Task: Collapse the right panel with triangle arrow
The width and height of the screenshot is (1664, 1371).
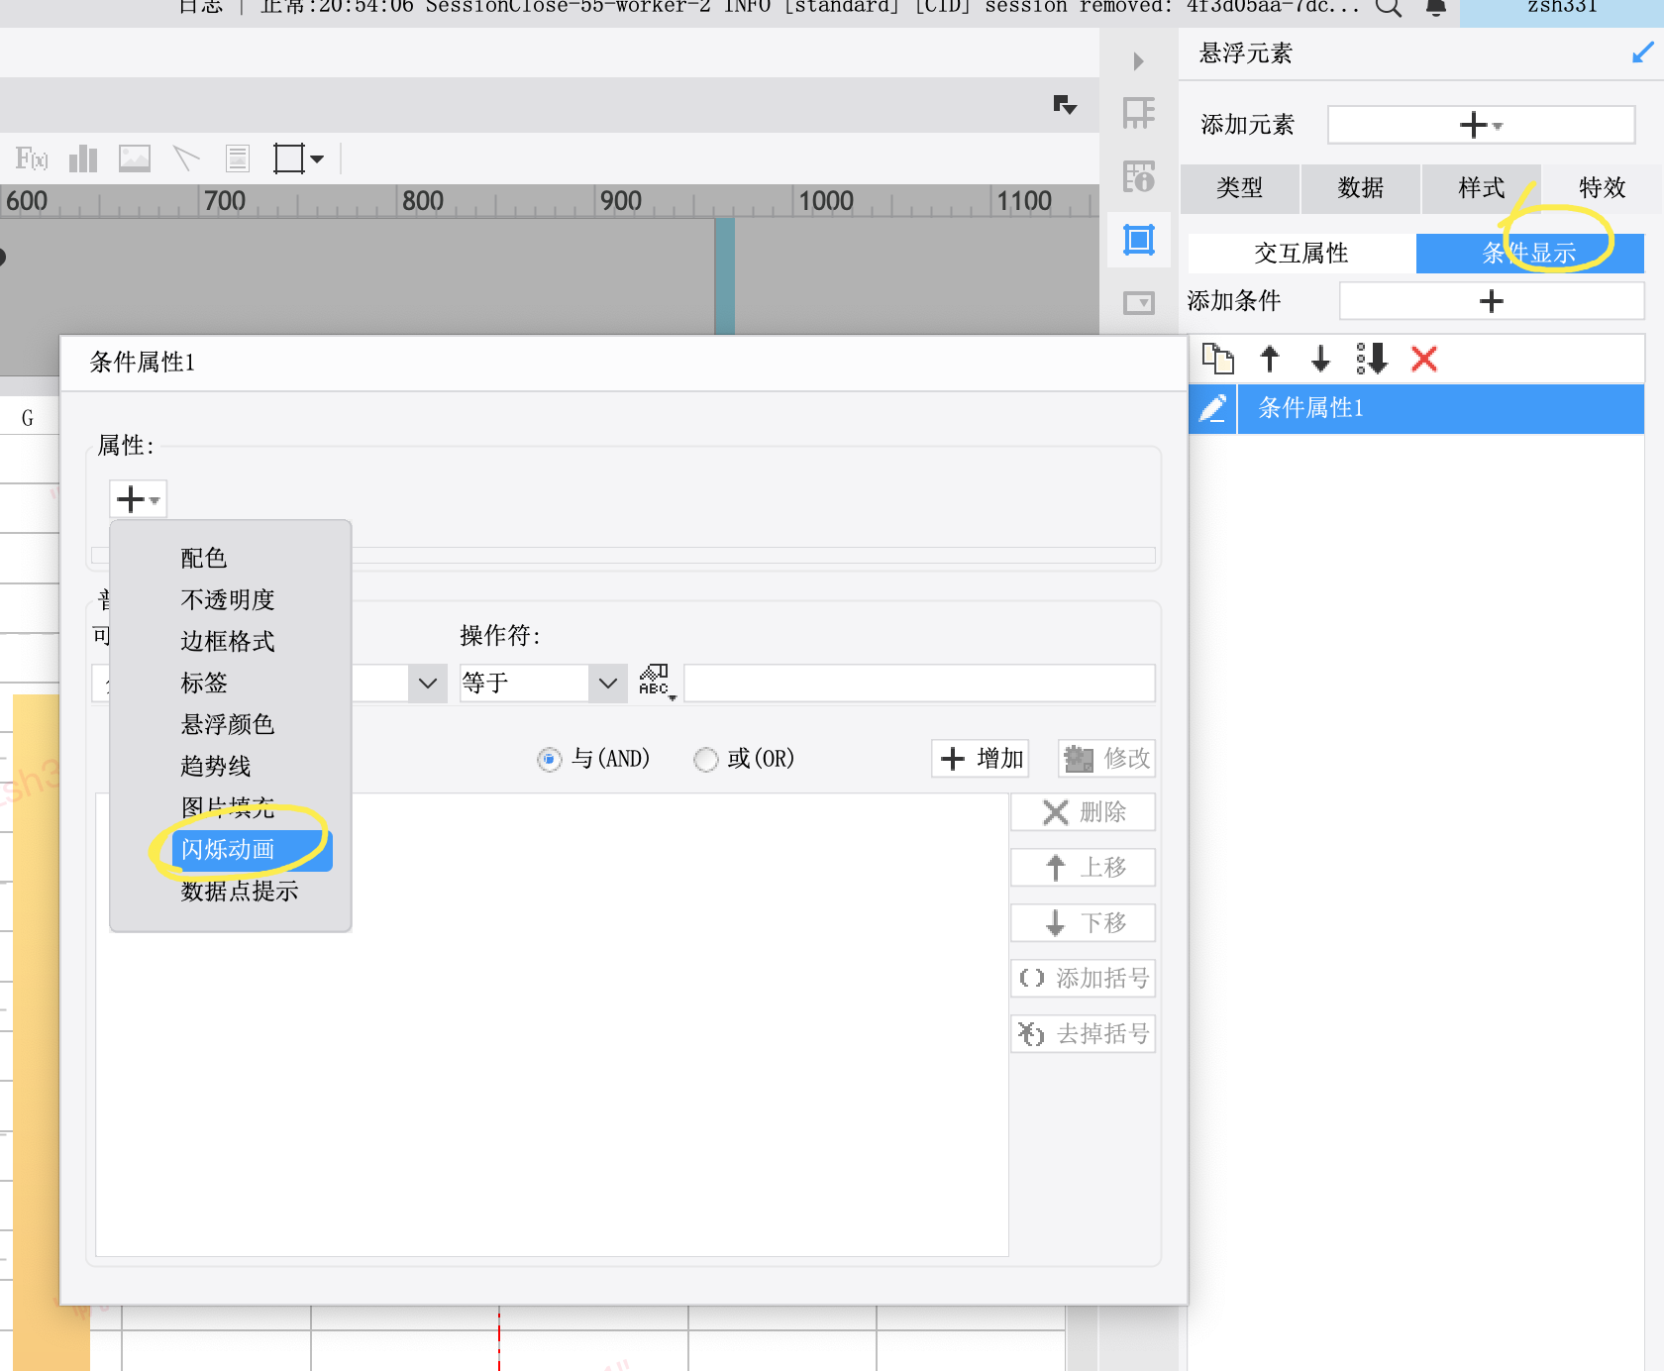Action: pos(1139,61)
